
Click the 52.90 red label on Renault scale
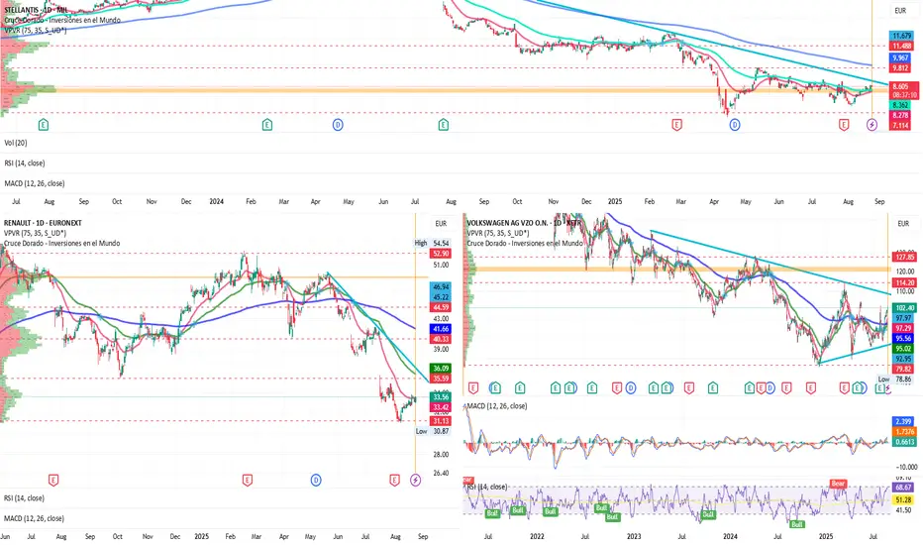coord(441,254)
